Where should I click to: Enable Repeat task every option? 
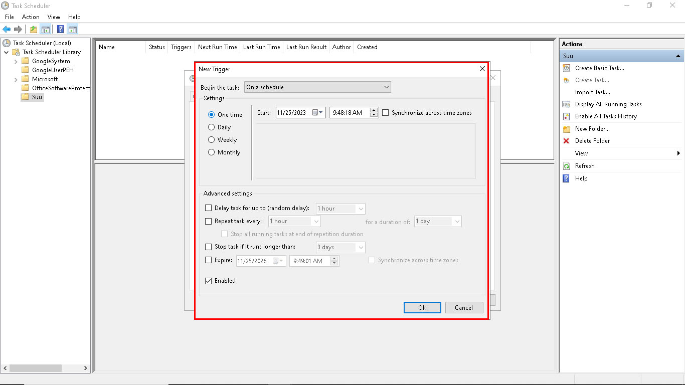click(x=208, y=221)
